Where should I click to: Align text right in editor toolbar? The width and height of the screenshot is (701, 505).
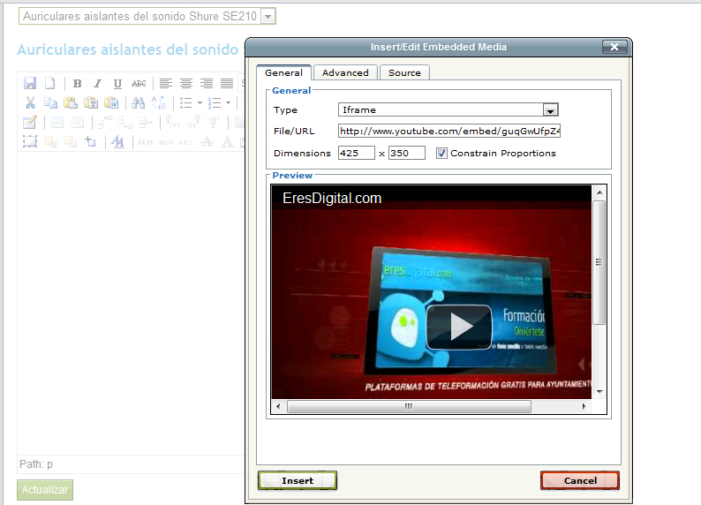tap(207, 84)
